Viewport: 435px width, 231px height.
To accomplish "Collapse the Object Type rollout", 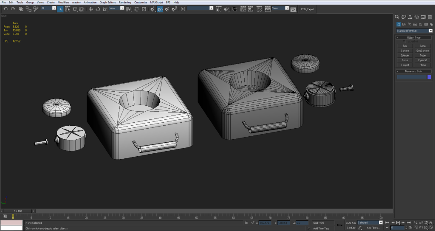I will click(x=413, y=37).
